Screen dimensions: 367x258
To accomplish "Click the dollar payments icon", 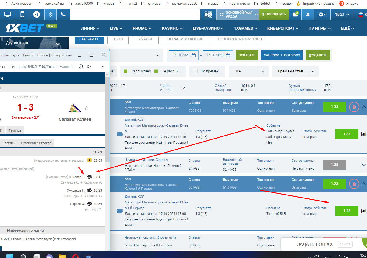I will click(x=50, y=14).
